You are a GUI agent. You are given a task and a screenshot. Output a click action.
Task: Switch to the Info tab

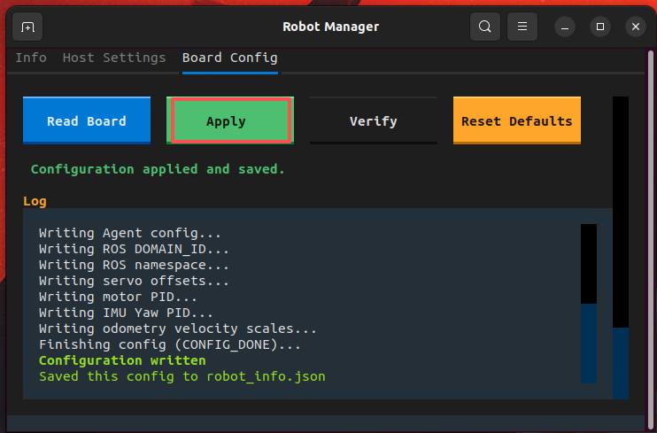[x=31, y=58]
